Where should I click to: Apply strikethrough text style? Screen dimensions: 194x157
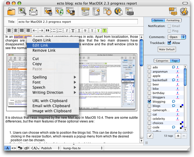(x=85, y=31)
